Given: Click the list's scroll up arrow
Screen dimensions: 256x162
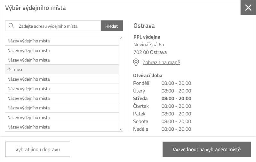Looking at the screenshot, I should point(121,38).
